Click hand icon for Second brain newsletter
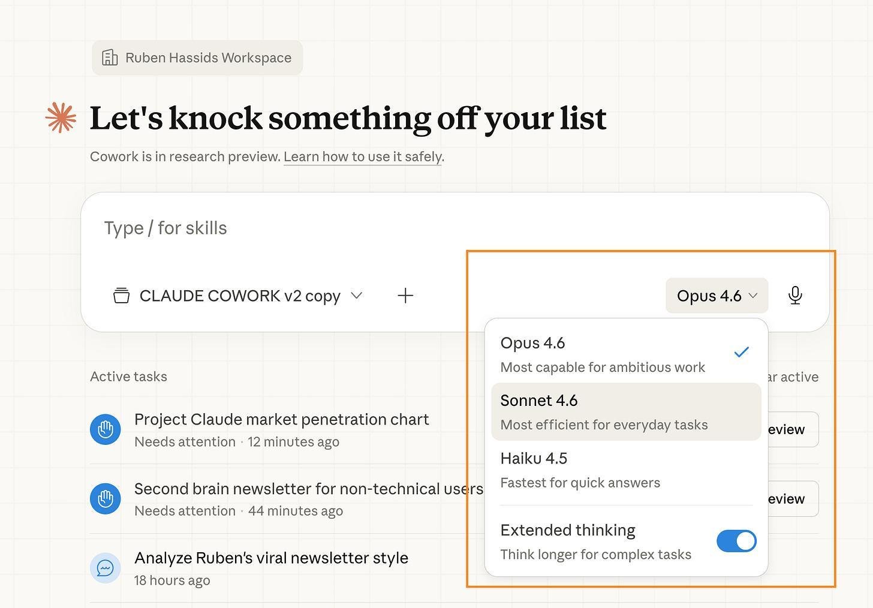 point(106,499)
